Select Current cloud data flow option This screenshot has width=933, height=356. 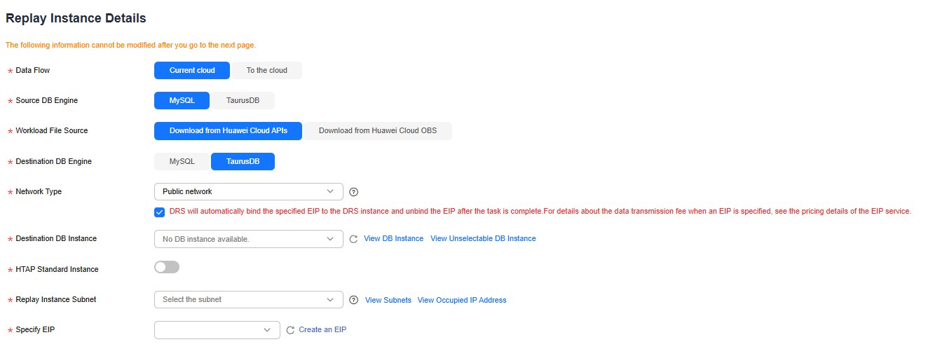192,70
